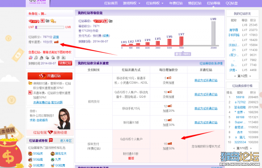The height and width of the screenshot is (168, 262).
Task: Open the friend 子轩网络 in the list
Action: pos(234,35)
